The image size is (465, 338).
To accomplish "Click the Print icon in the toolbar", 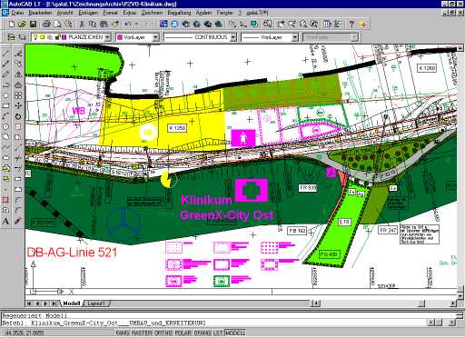I will pyautogui.click(x=46, y=25).
